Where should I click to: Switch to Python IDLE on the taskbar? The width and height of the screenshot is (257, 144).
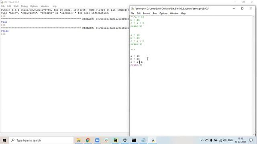tap(153, 140)
